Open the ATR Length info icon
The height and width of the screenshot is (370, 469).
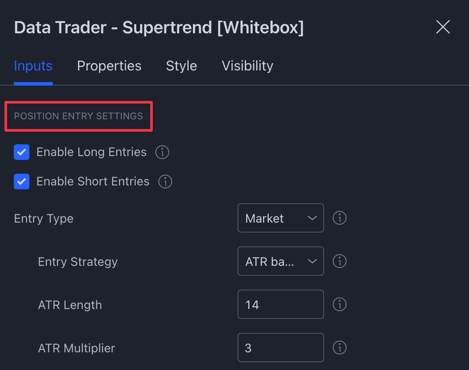340,304
